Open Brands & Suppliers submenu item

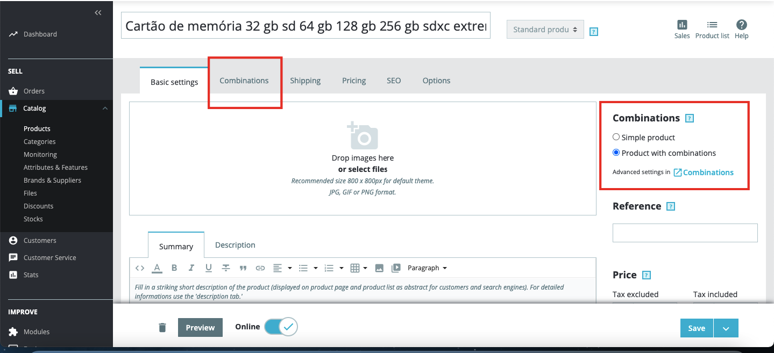[x=52, y=180]
